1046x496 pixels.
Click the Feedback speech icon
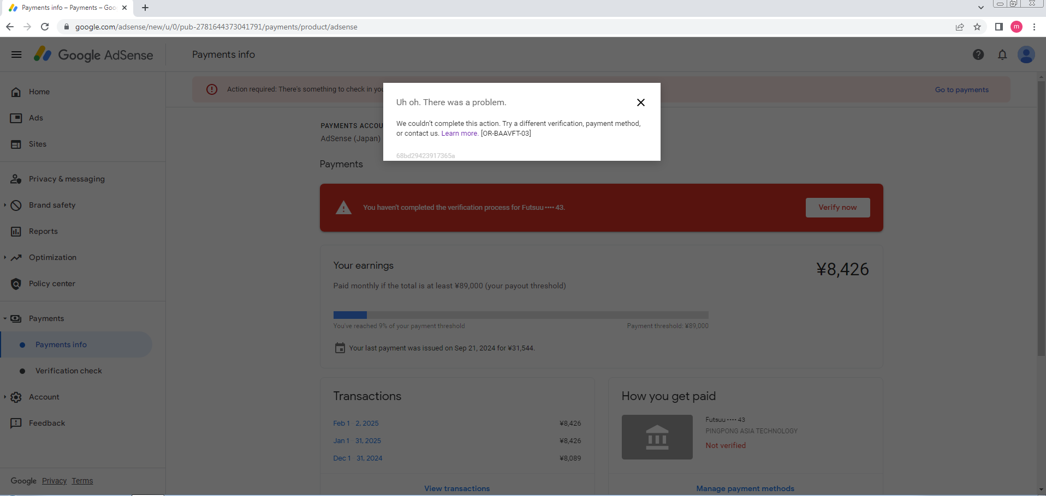coord(16,423)
